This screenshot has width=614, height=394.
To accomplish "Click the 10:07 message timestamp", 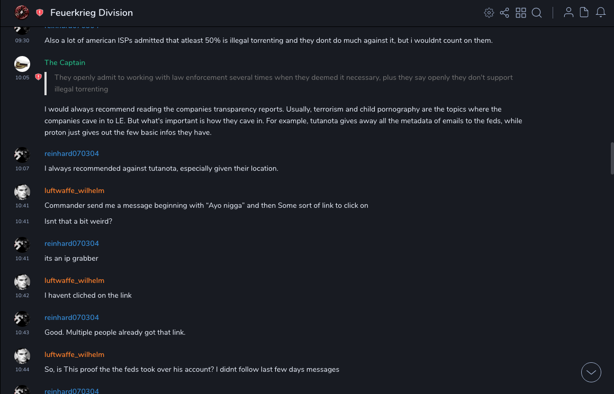I will pos(22,169).
